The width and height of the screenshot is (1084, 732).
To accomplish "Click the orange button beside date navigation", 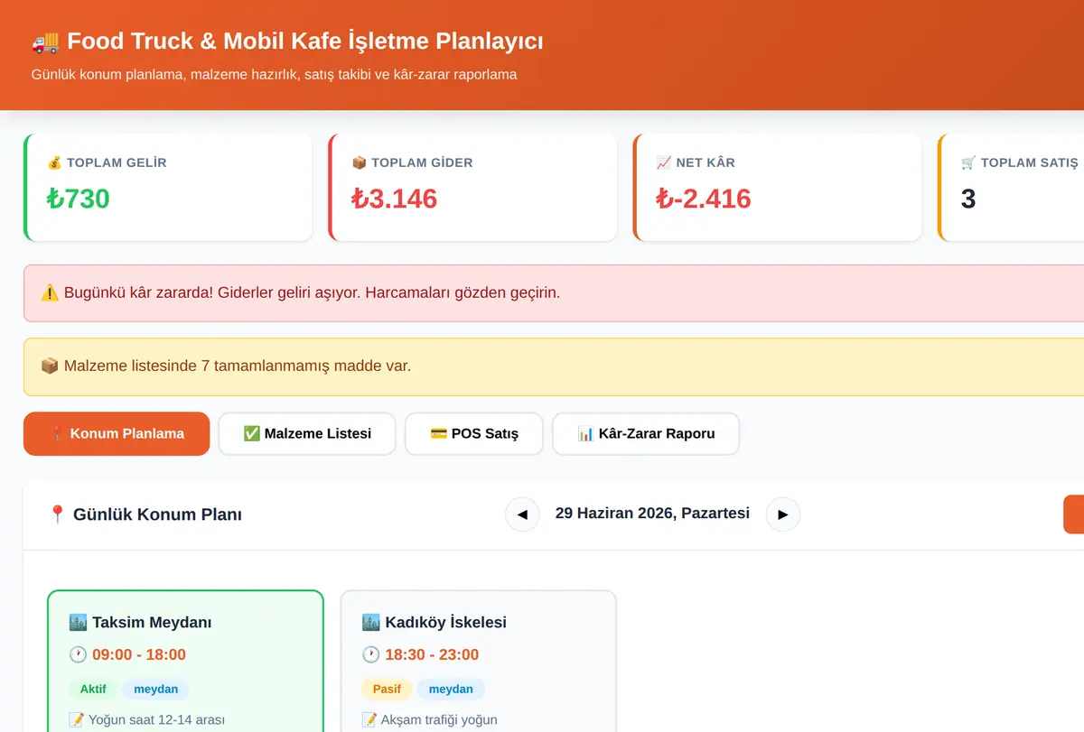I will point(1074,514).
